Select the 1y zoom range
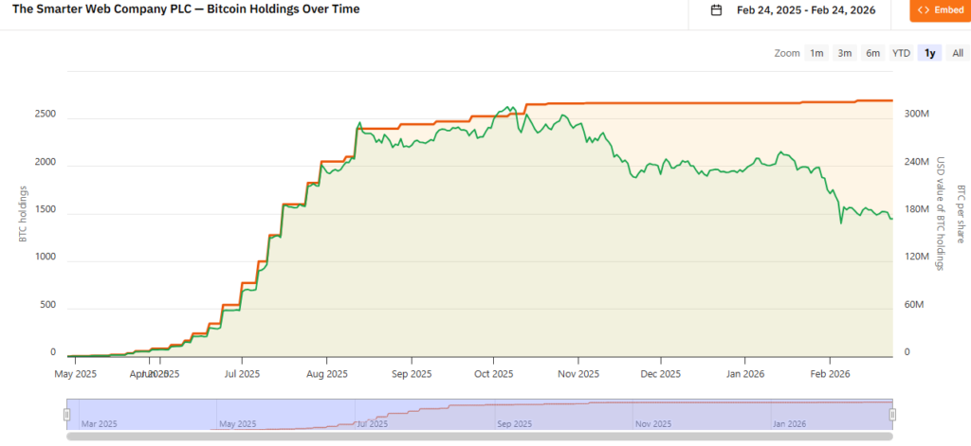 click(x=929, y=53)
